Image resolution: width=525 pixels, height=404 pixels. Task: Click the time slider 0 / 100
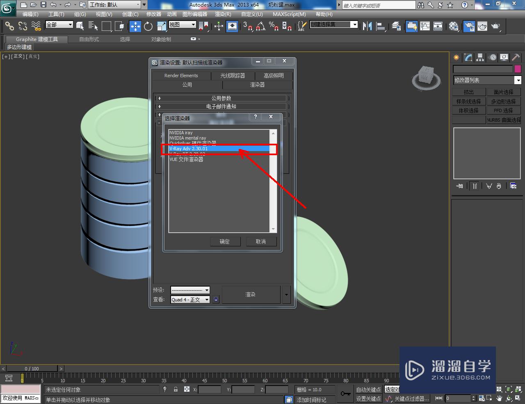32,368
